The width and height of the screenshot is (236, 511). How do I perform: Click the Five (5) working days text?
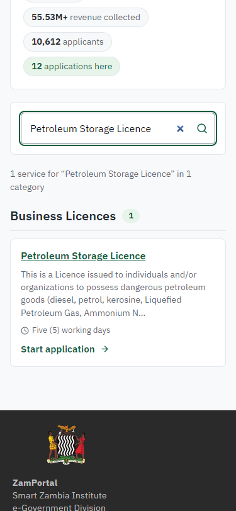pos(71,330)
